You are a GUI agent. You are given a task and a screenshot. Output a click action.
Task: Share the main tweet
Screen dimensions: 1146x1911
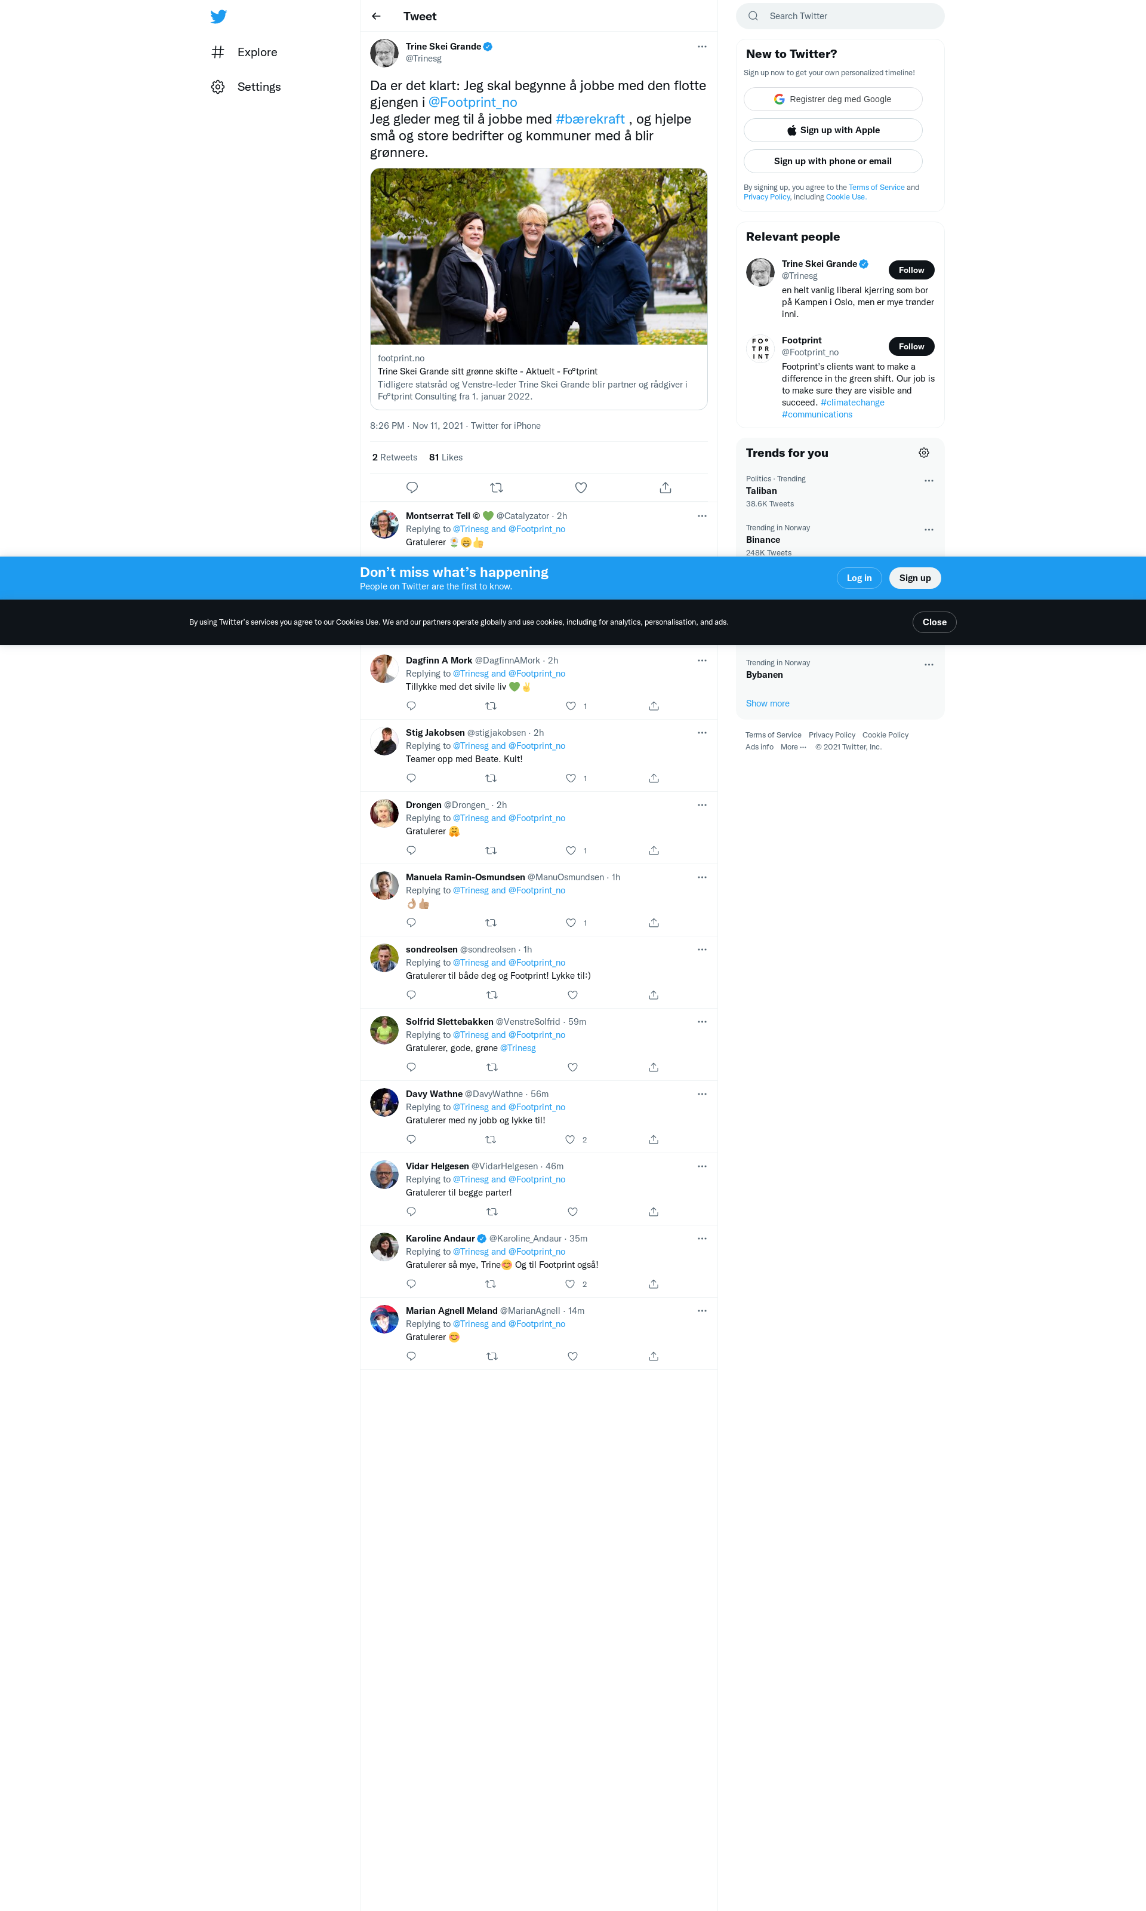665,487
